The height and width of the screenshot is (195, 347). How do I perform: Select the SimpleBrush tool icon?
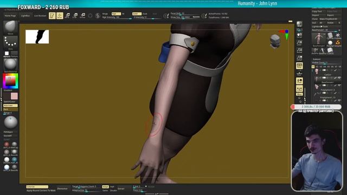pyautogui.click(x=338, y=43)
